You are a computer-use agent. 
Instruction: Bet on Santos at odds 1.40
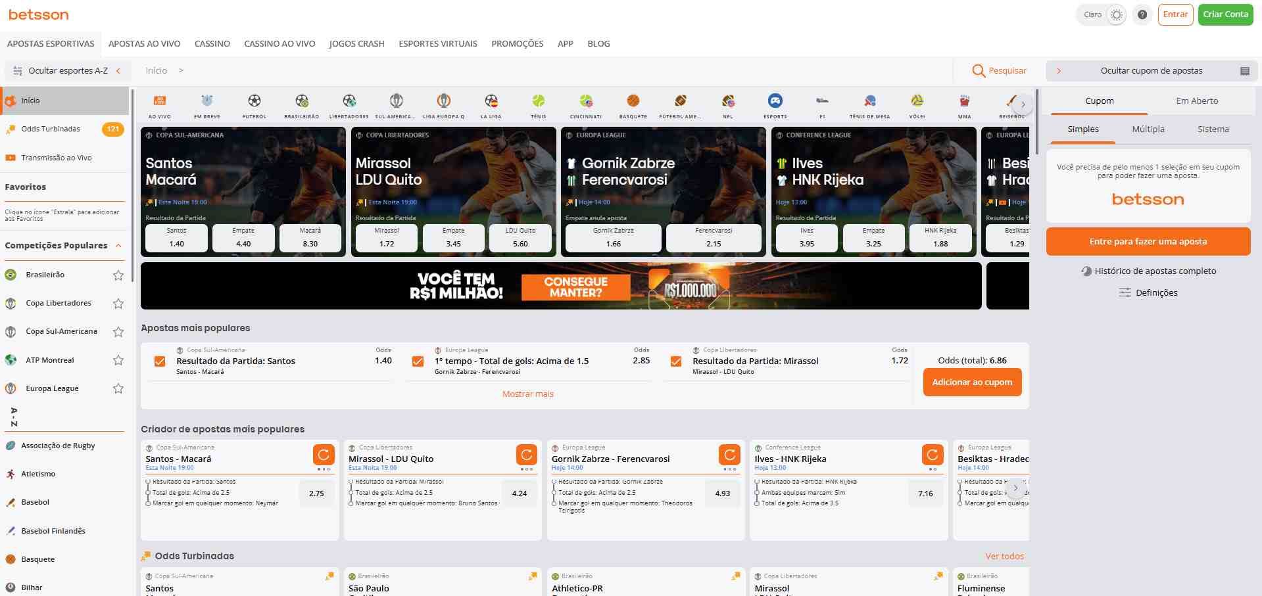pyautogui.click(x=177, y=238)
